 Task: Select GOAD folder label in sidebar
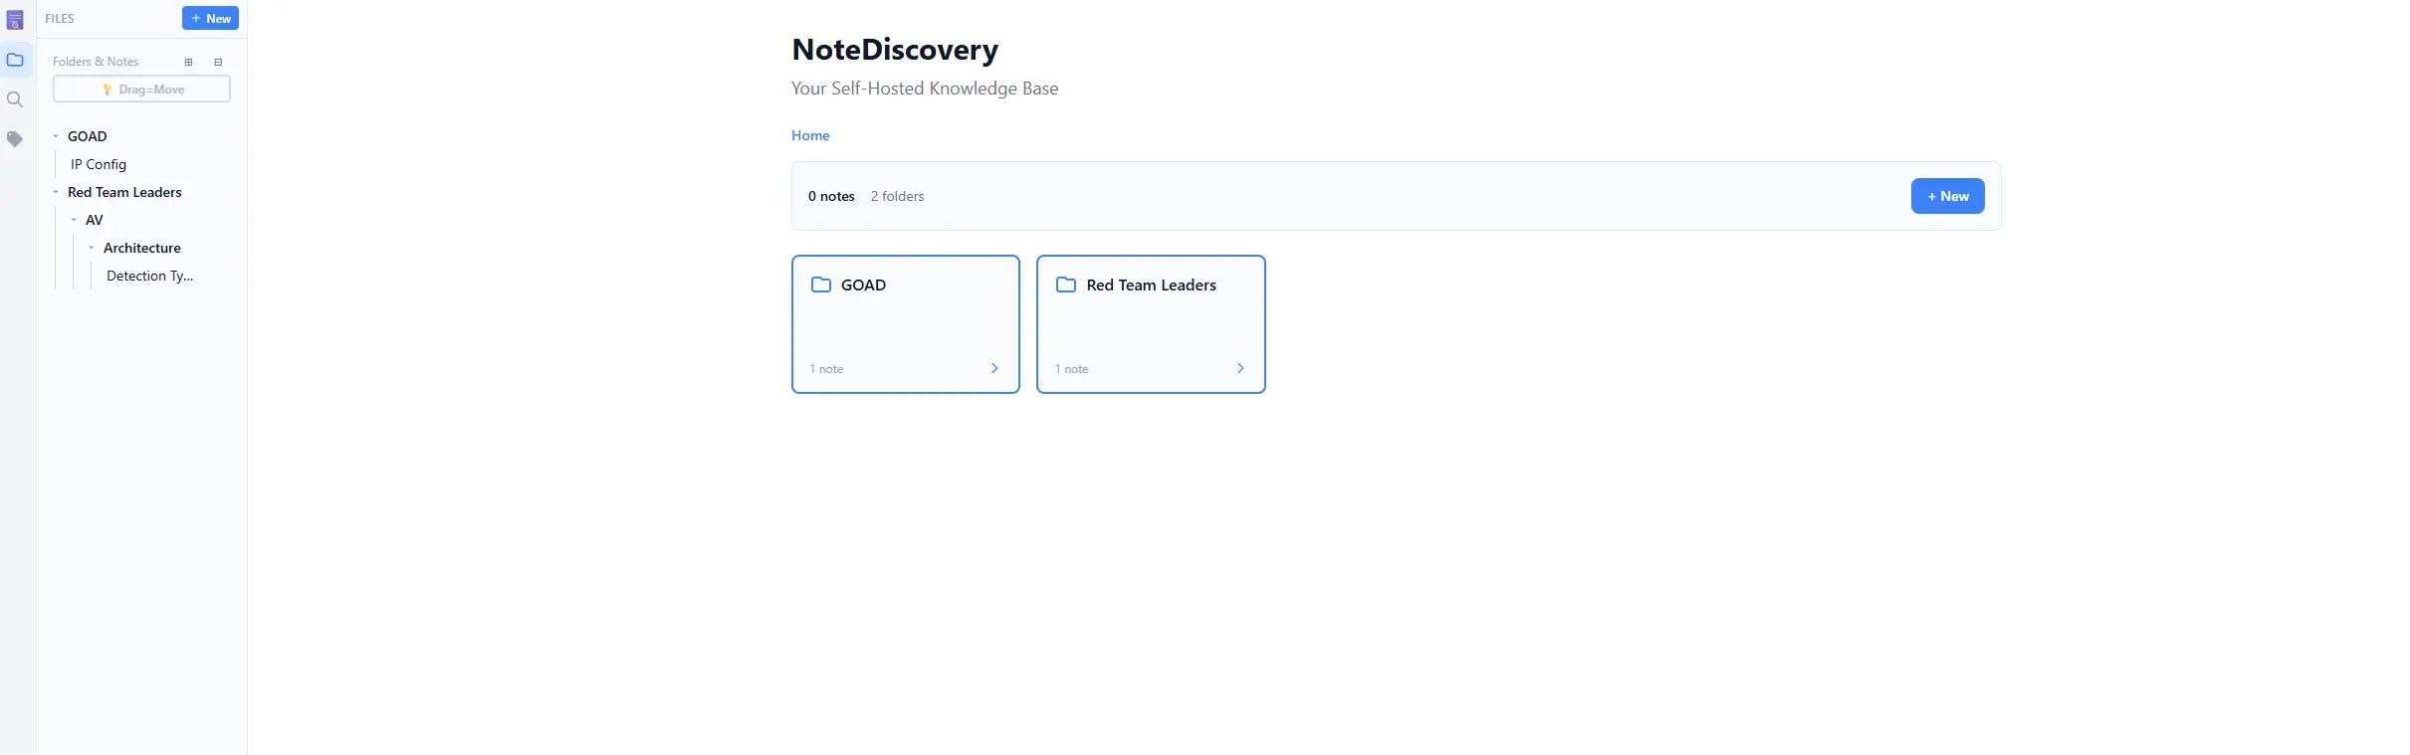point(88,136)
